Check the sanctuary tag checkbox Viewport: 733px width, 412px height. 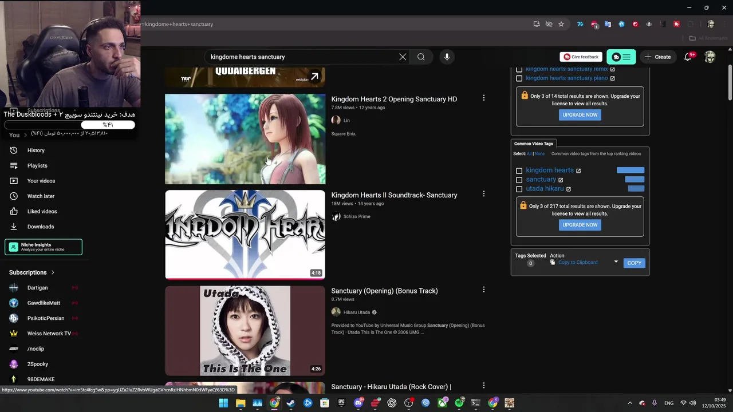519,180
